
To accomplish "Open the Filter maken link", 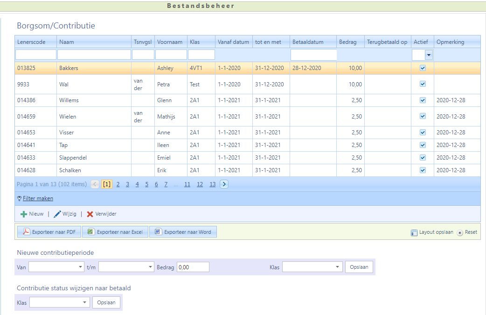I will click(x=38, y=198).
